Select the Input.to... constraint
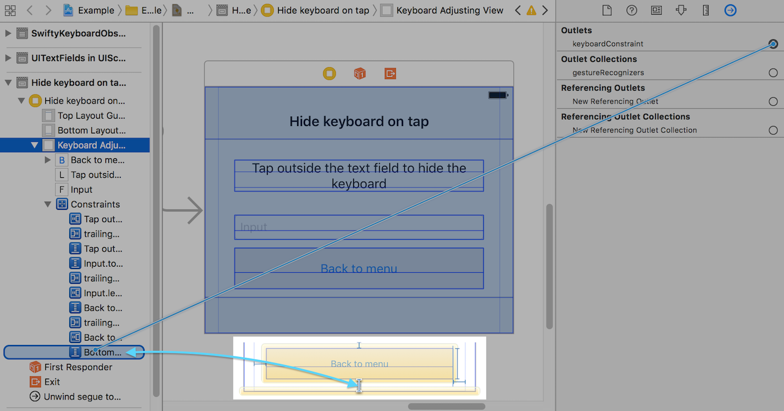Viewport: 784px width, 411px height. point(96,264)
